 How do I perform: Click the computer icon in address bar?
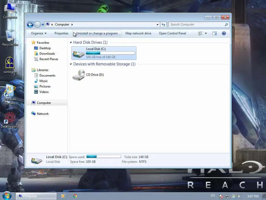[48, 24]
